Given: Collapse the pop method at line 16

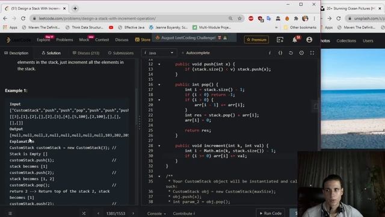Looking at the screenshot, I should (159, 84).
